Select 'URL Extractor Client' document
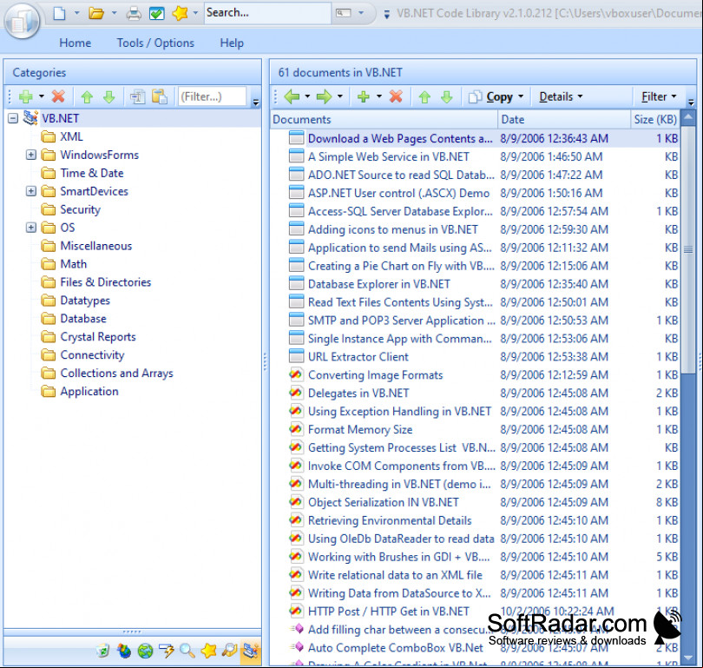This screenshot has height=668, width=703. tap(358, 357)
